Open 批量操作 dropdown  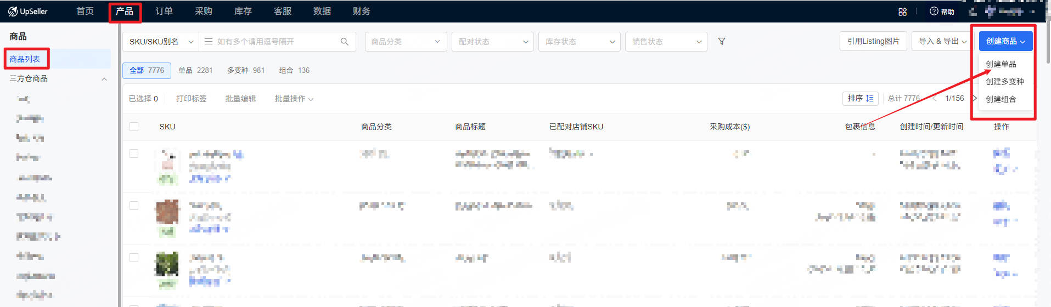click(x=294, y=99)
